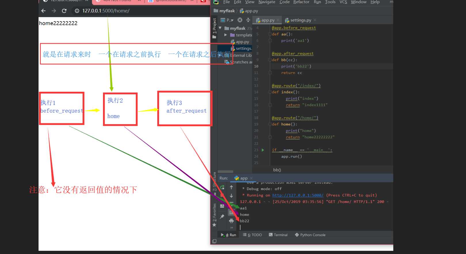466x254 pixels.
Task: Open the Tools menu
Action: 330,2
